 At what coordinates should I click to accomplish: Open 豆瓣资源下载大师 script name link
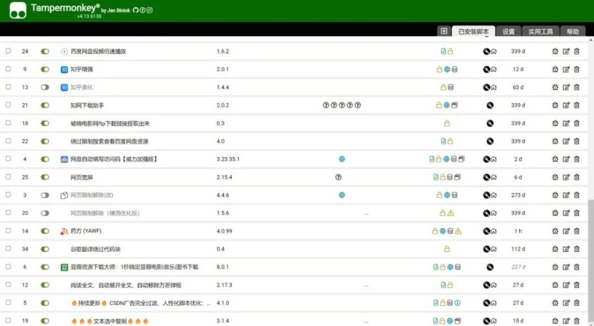[134, 267]
